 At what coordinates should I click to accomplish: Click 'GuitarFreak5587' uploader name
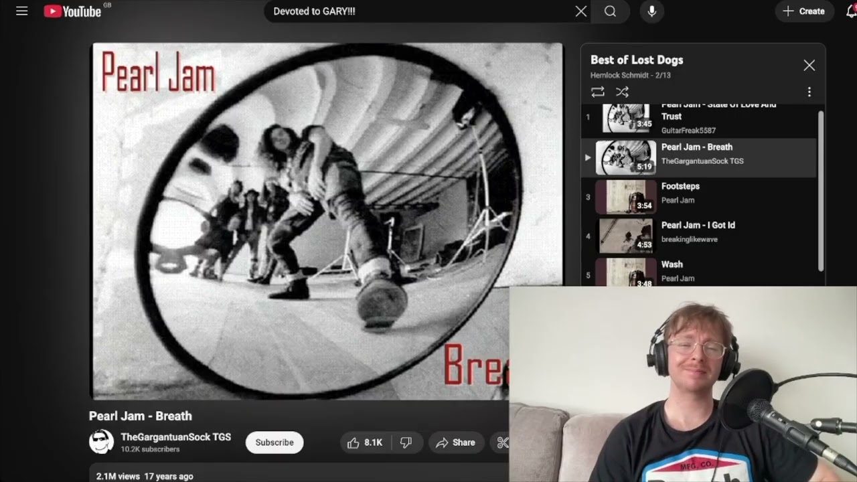click(x=688, y=131)
